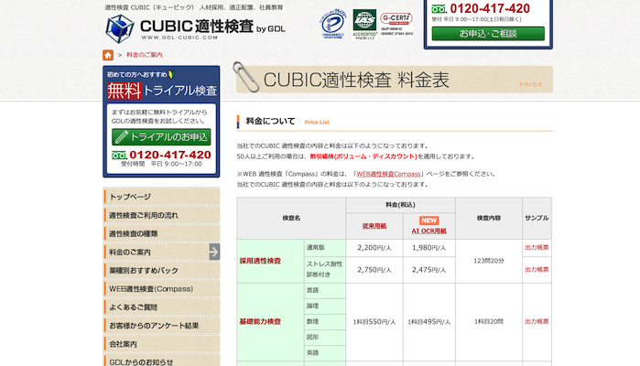Click the 2,200円/人 price cell
The width and height of the screenshot is (640, 366).
[374, 248]
